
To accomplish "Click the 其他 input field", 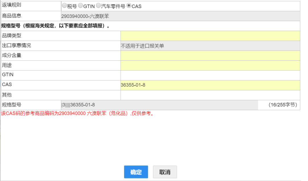I will tap(210, 95).
